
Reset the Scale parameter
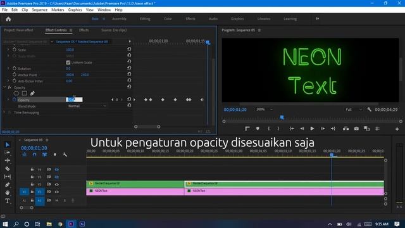click(129, 49)
